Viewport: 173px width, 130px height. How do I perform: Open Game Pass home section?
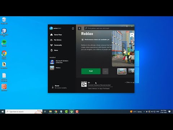(56, 35)
